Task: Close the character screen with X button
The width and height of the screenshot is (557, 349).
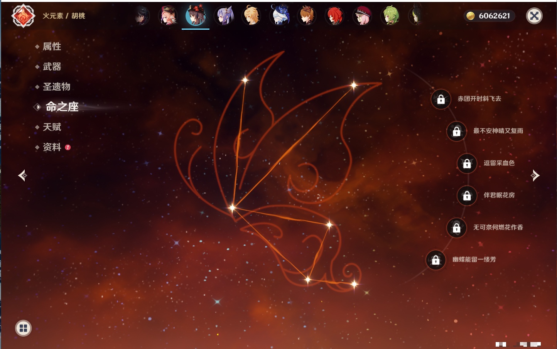Action: pos(534,16)
